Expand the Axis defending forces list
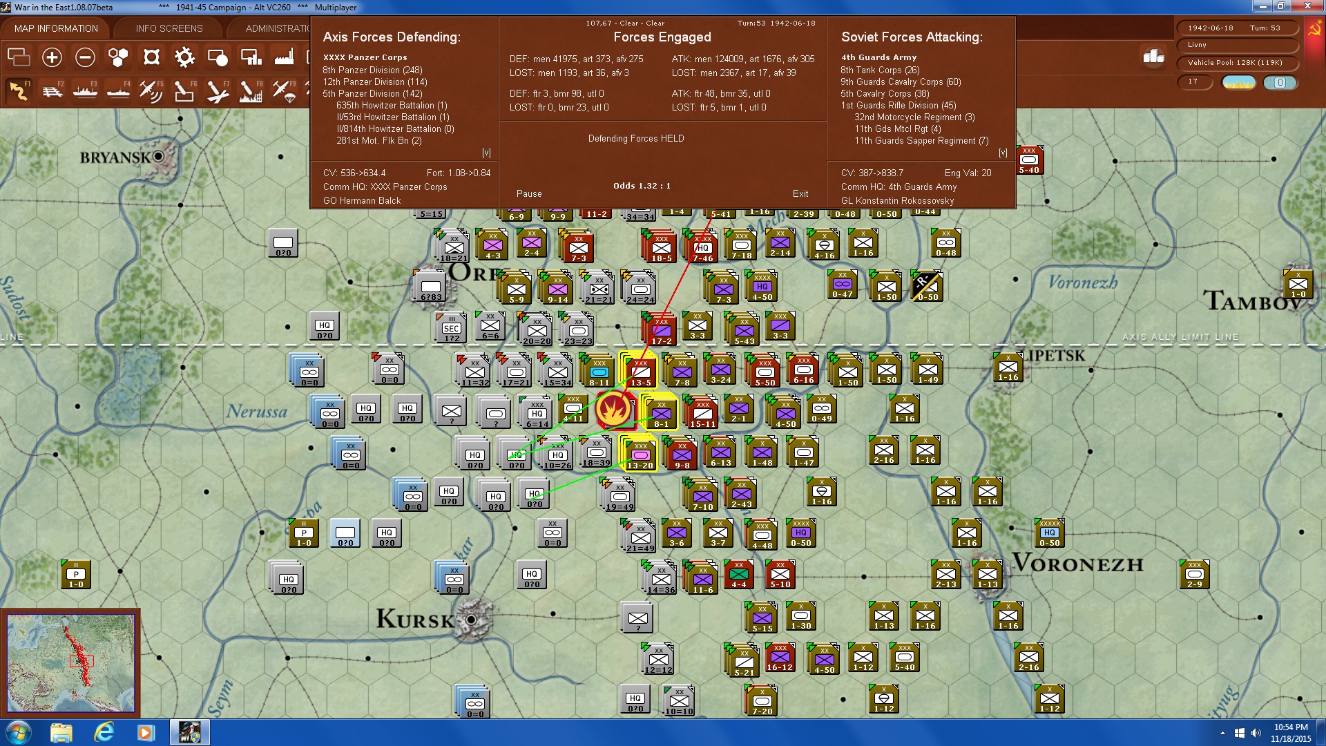This screenshot has width=1326, height=746. click(x=486, y=153)
